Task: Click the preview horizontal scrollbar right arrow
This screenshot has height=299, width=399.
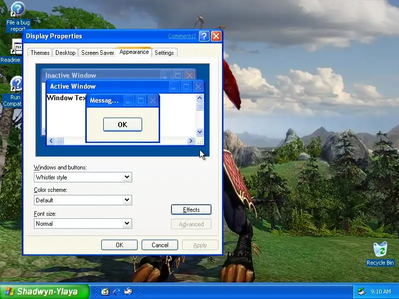Action: pos(191,141)
